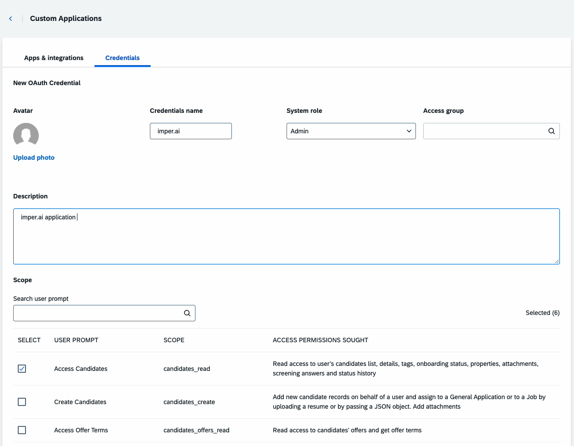
Task: Click the search icon in Access group field
Action: coord(551,131)
